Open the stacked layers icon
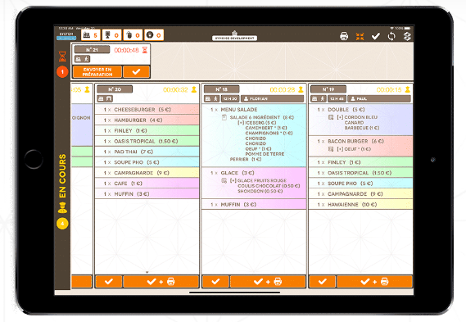The image size is (466, 322). coord(407,36)
